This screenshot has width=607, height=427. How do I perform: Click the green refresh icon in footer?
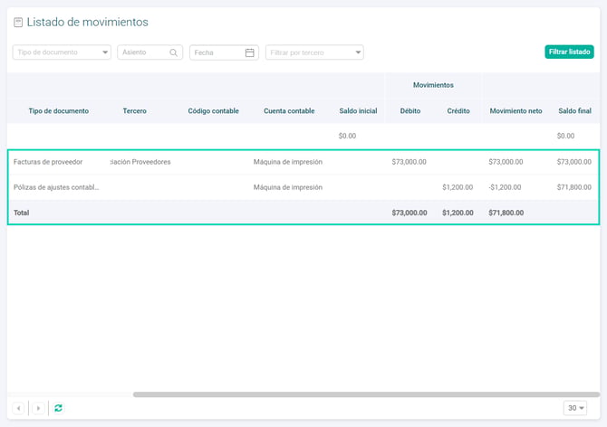coord(59,408)
